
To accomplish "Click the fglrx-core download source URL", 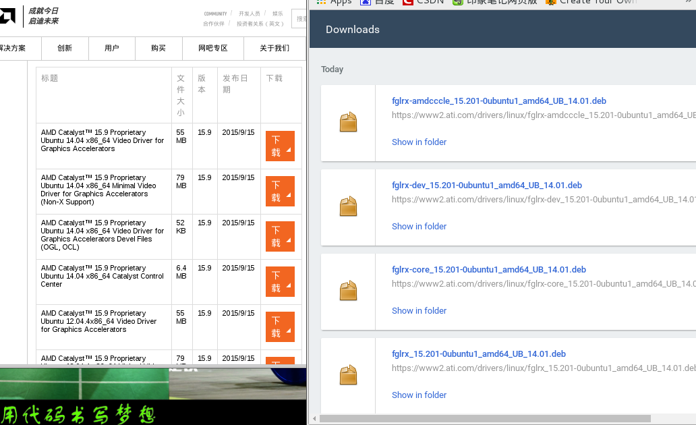I will tap(544, 284).
